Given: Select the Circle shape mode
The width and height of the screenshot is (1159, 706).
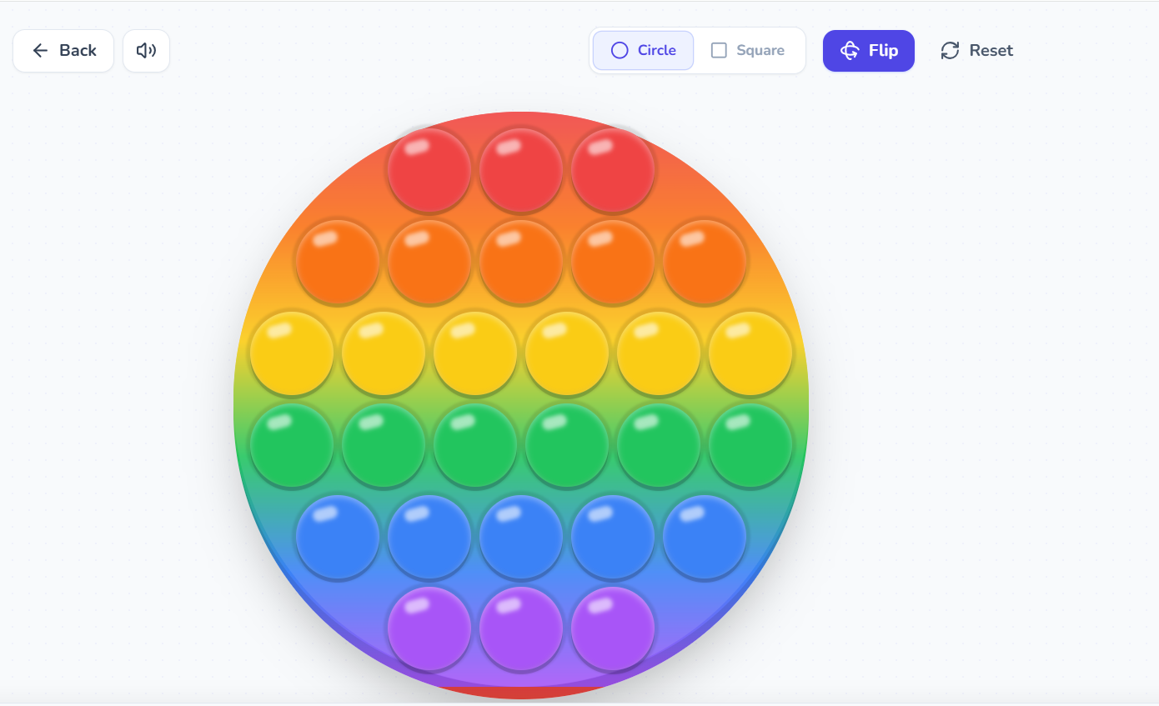Looking at the screenshot, I should click(x=642, y=50).
